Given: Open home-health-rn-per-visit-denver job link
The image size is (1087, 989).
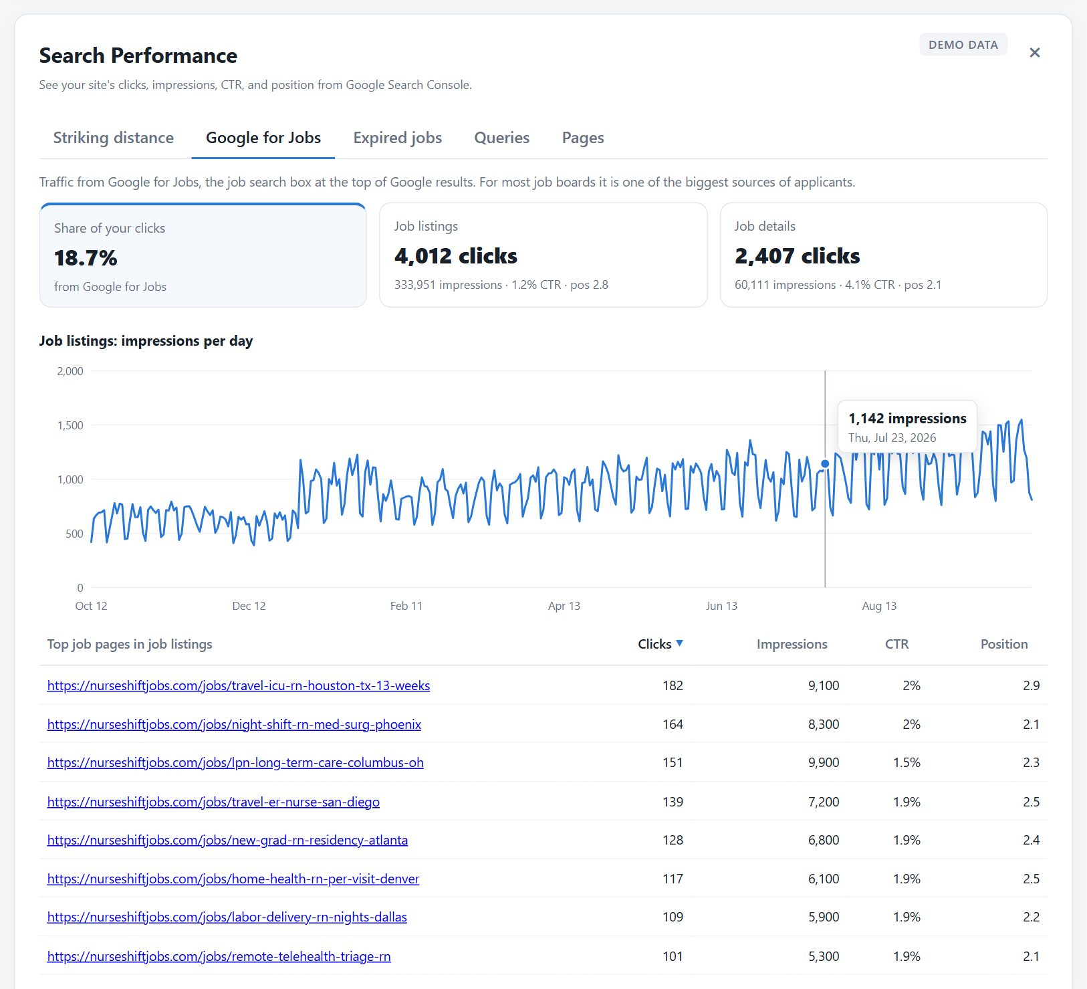Looking at the screenshot, I should [x=233, y=879].
